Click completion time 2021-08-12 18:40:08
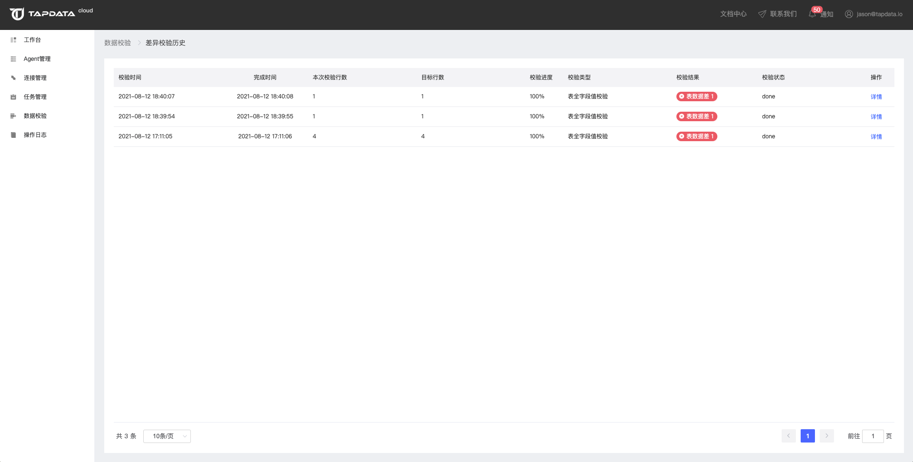The image size is (913, 462). [x=265, y=96]
